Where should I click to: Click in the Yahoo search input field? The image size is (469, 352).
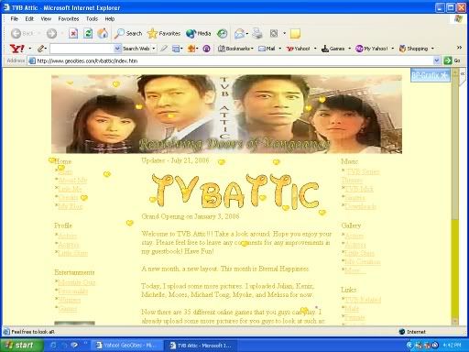click(82, 49)
